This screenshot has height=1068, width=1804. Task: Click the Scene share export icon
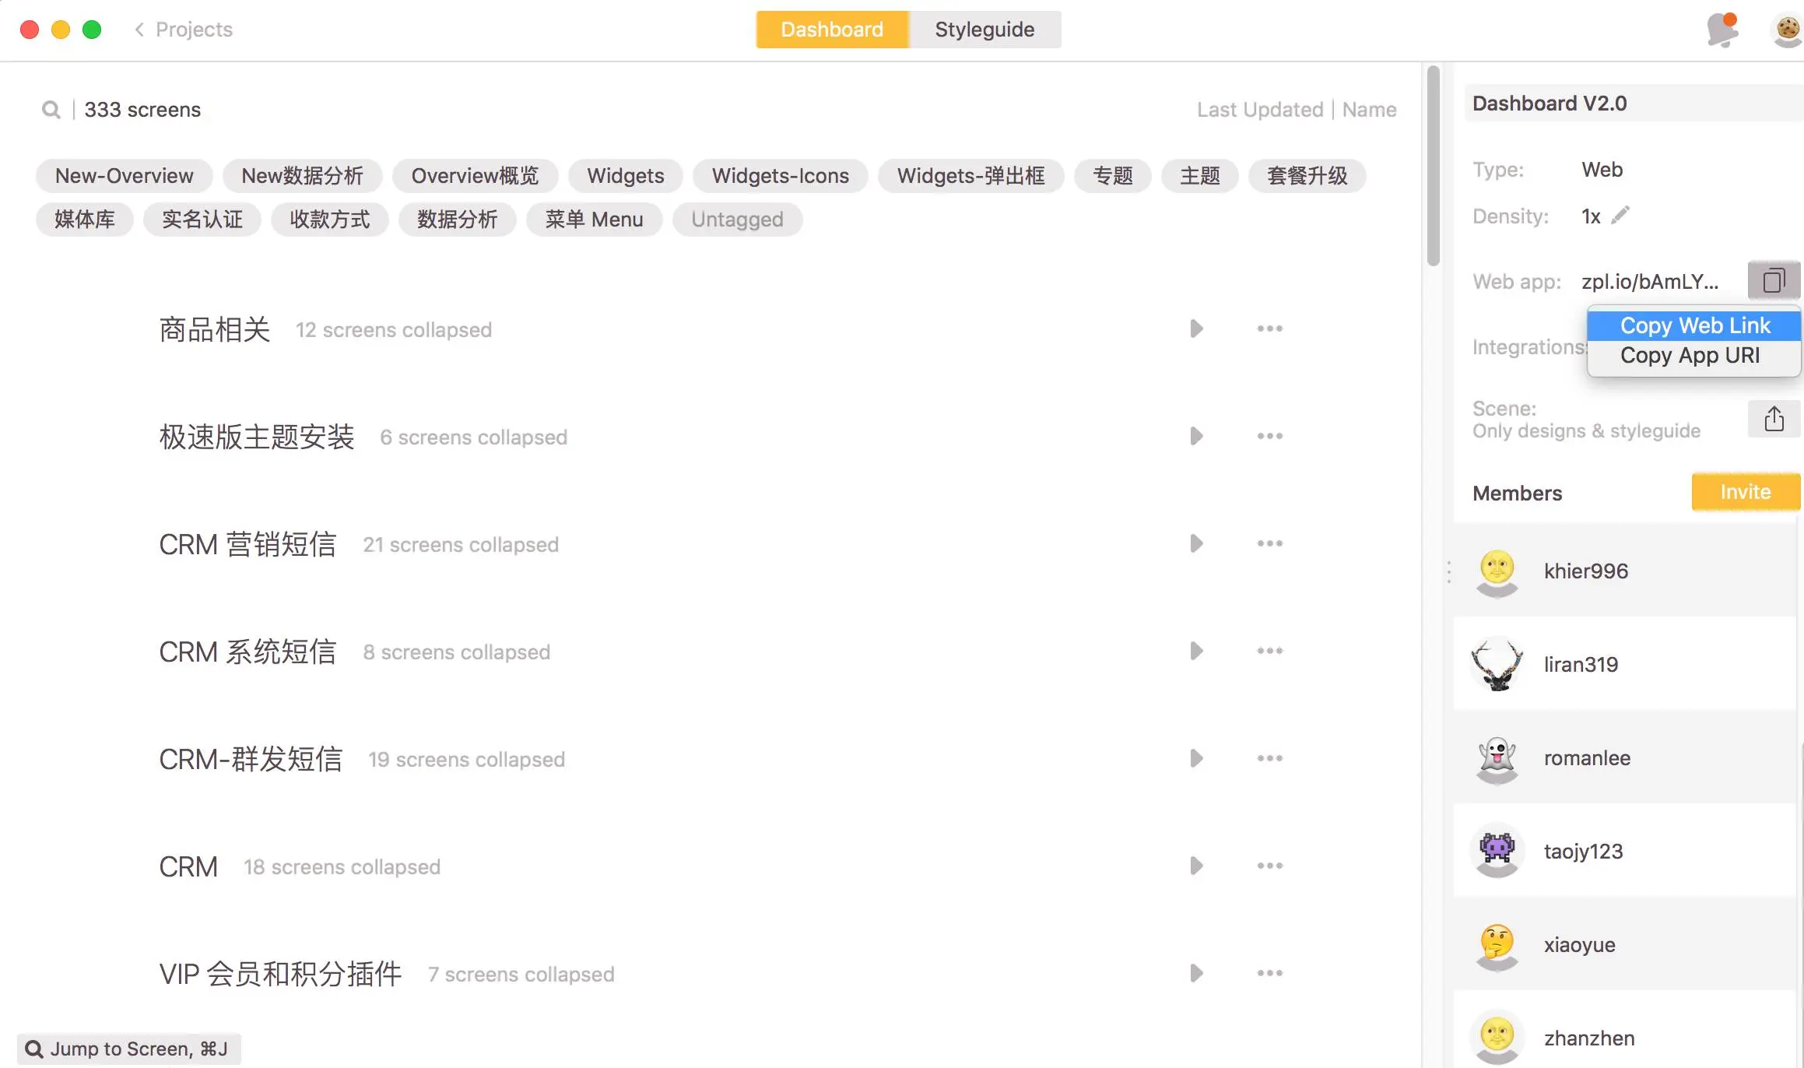click(x=1774, y=419)
